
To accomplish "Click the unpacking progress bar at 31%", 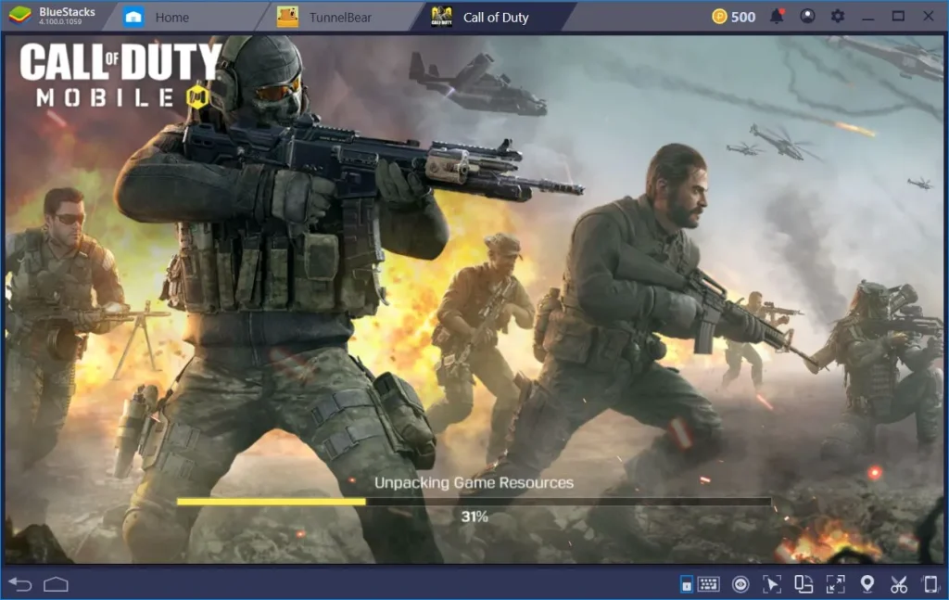I will click(x=474, y=502).
